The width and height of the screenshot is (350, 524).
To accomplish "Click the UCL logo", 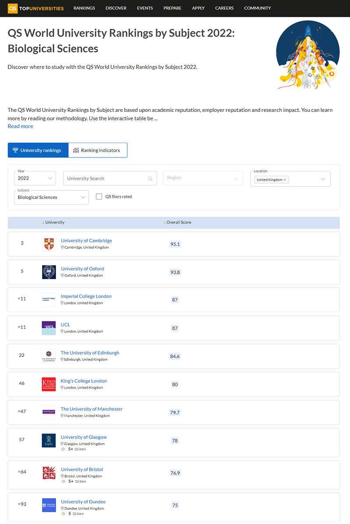I will (49, 328).
